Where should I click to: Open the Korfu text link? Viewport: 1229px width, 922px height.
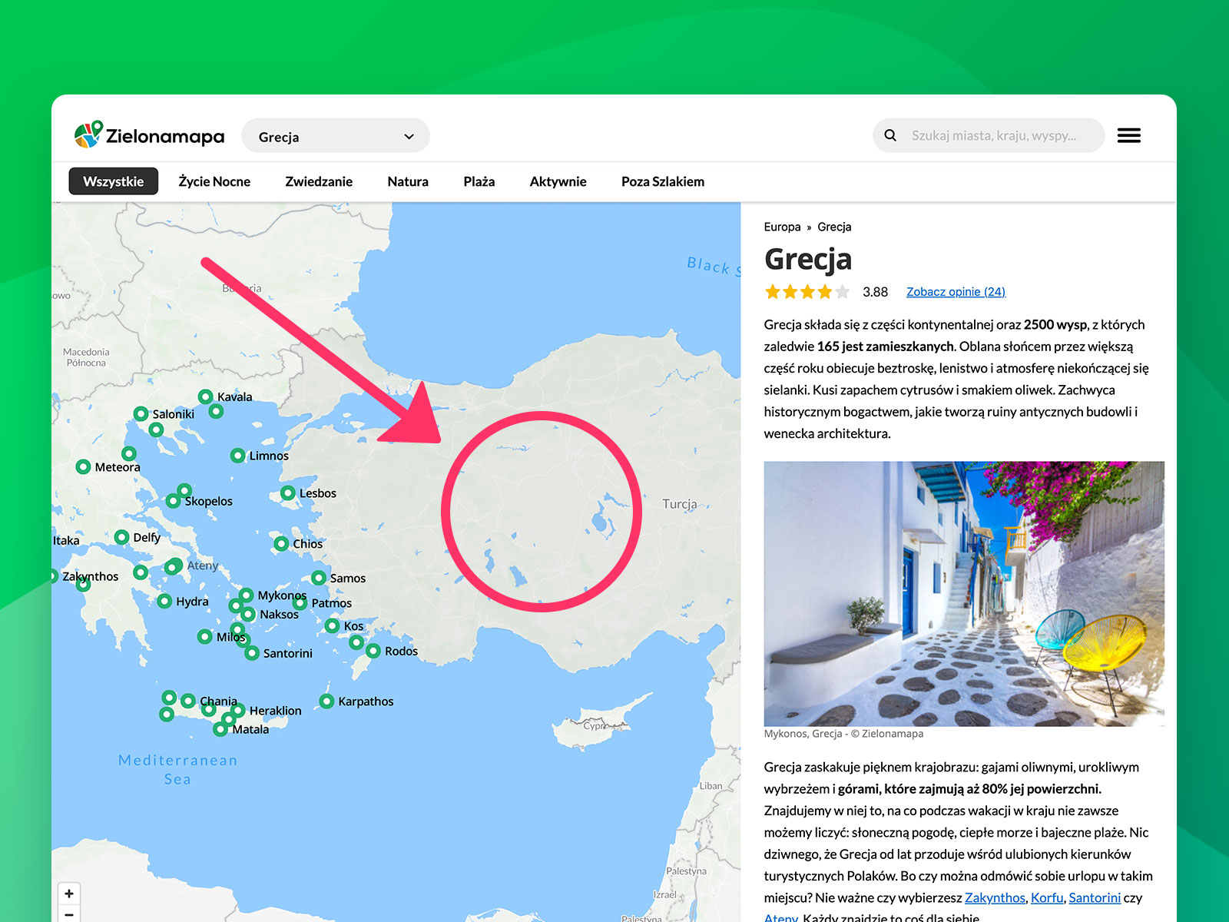(x=1047, y=897)
